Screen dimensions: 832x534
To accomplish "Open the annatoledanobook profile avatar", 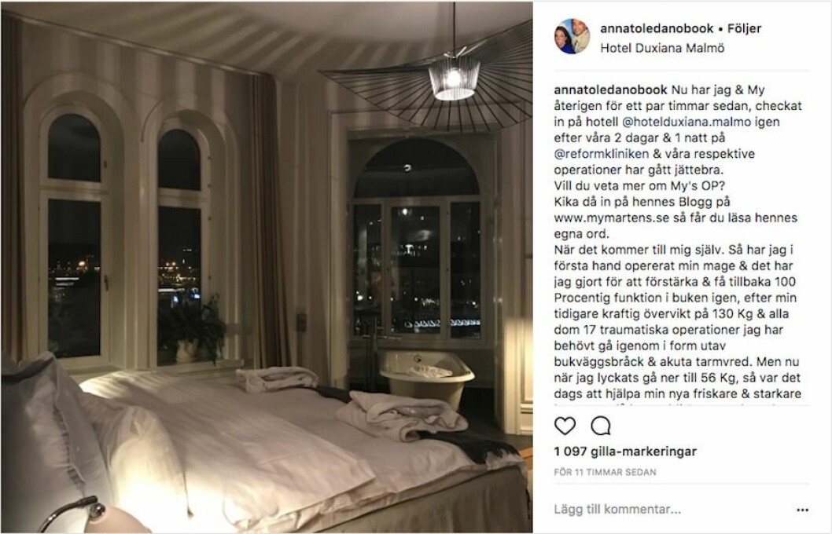I will [x=572, y=37].
